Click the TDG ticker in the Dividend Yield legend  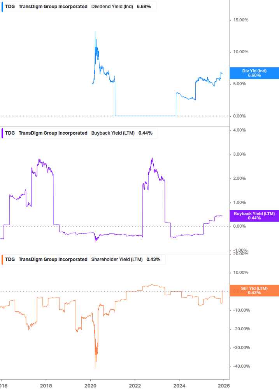(x=10, y=7)
